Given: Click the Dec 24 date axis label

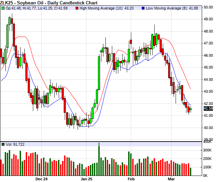Looking at the screenshot, I should [x=41, y=179].
